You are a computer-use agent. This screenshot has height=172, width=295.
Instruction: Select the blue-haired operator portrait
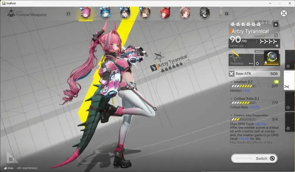(105, 13)
